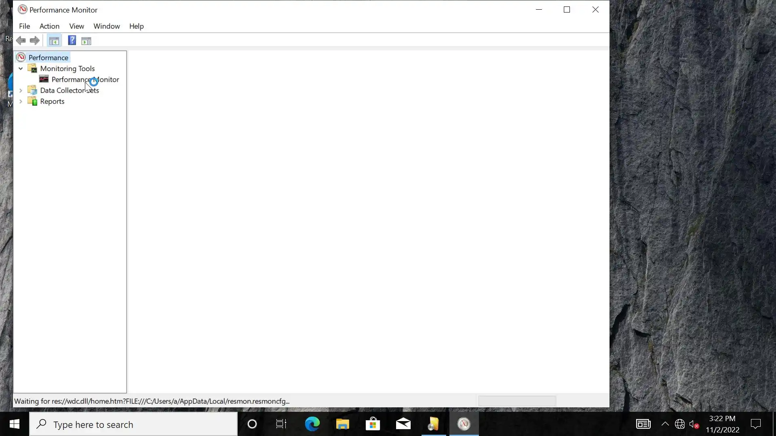Click the Forward arrow toolbar icon
The image size is (776, 436).
point(35,41)
